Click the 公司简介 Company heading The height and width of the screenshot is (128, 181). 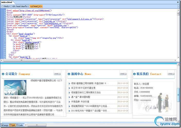pos(17,74)
